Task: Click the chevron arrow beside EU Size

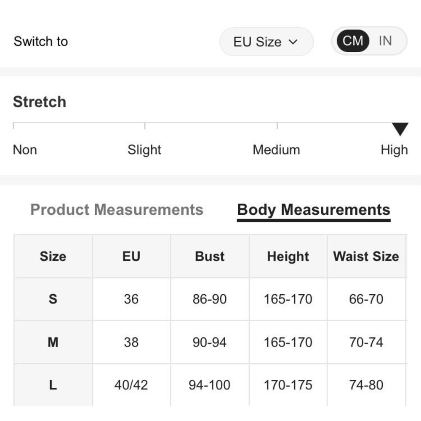Action: coord(293,42)
